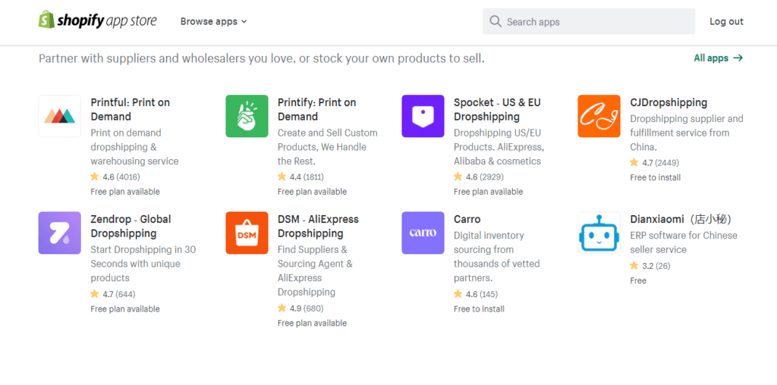
Task: Click 'Partner with suppliers and wholesalers' heading text
Action: [x=262, y=58]
